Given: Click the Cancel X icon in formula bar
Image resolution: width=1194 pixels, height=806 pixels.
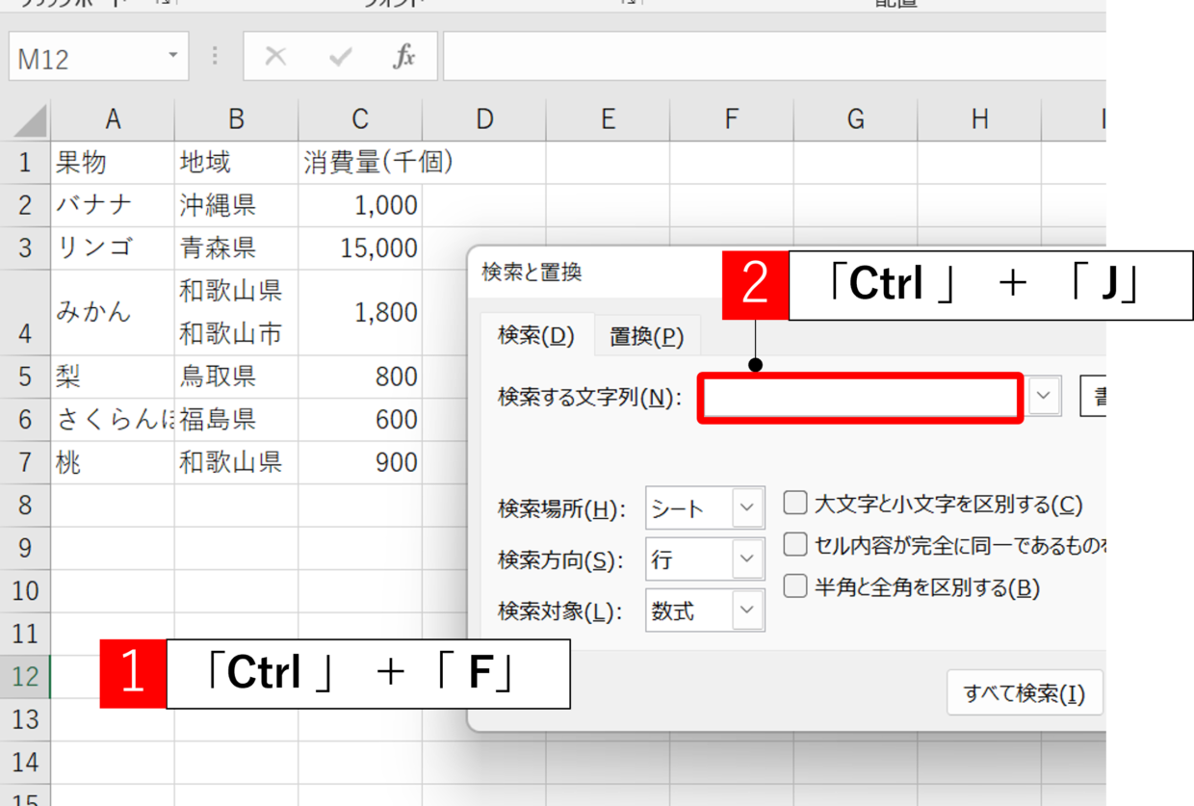Looking at the screenshot, I should (x=275, y=58).
